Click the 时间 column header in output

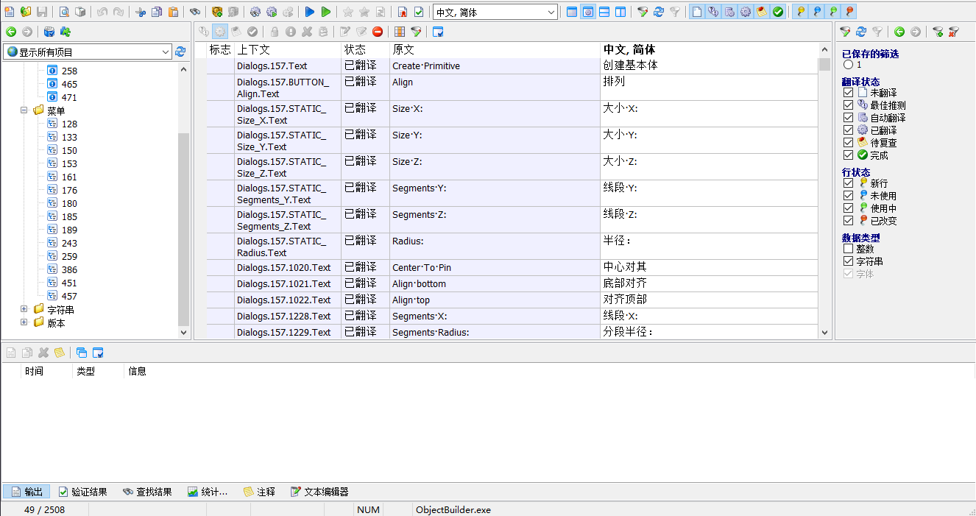(x=47, y=371)
